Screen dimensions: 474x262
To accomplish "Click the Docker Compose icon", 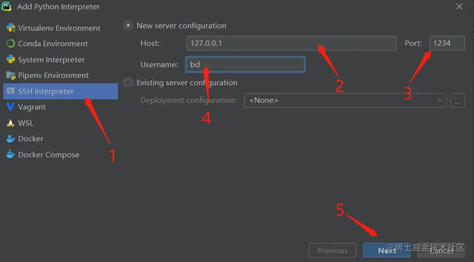I will point(10,154).
